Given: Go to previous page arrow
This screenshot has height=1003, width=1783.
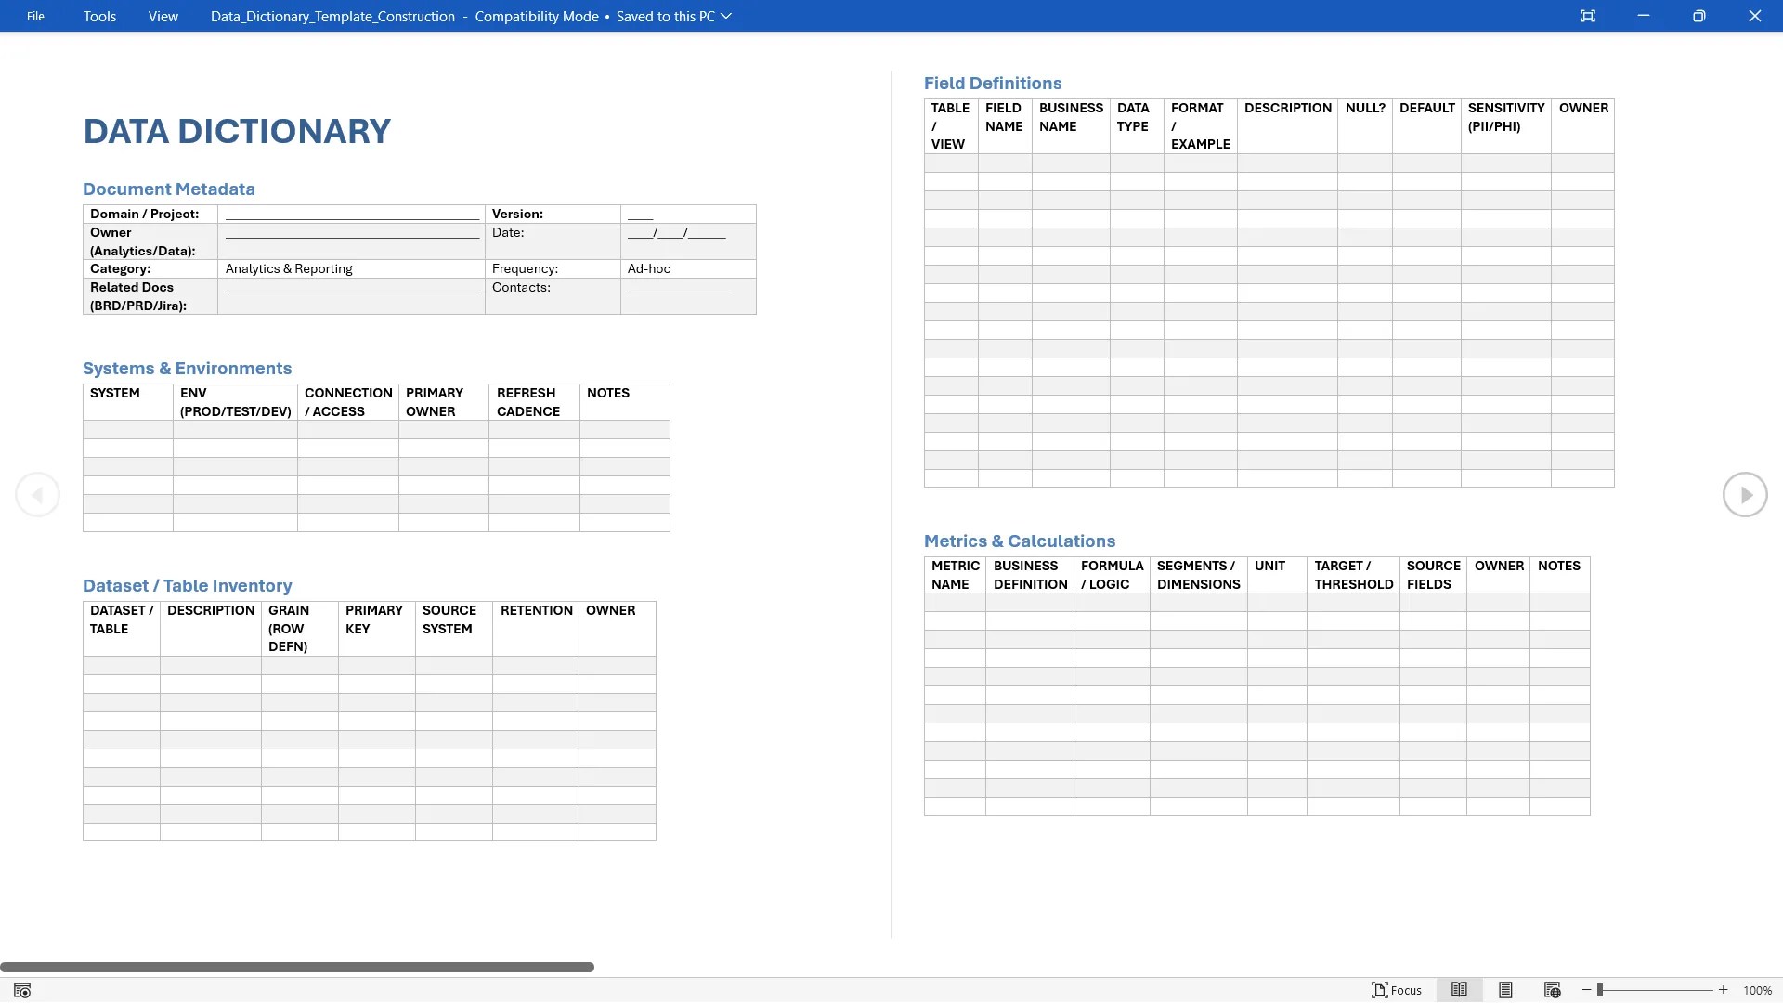Looking at the screenshot, I should [38, 495].
